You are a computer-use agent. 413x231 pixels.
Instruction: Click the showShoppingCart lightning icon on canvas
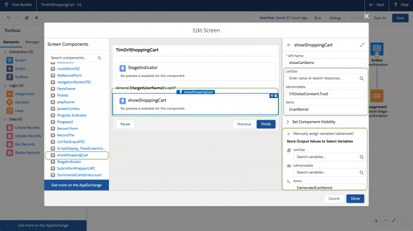[122, 101]
